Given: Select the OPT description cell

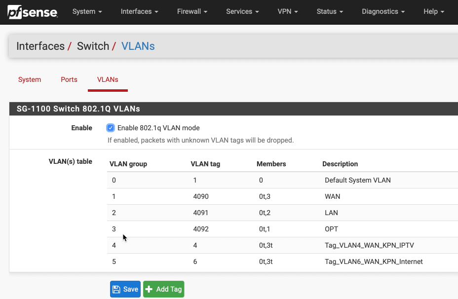Looking at the screenshot, I should 331,229.
